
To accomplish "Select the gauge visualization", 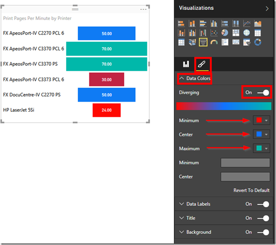I will (214, 43).
